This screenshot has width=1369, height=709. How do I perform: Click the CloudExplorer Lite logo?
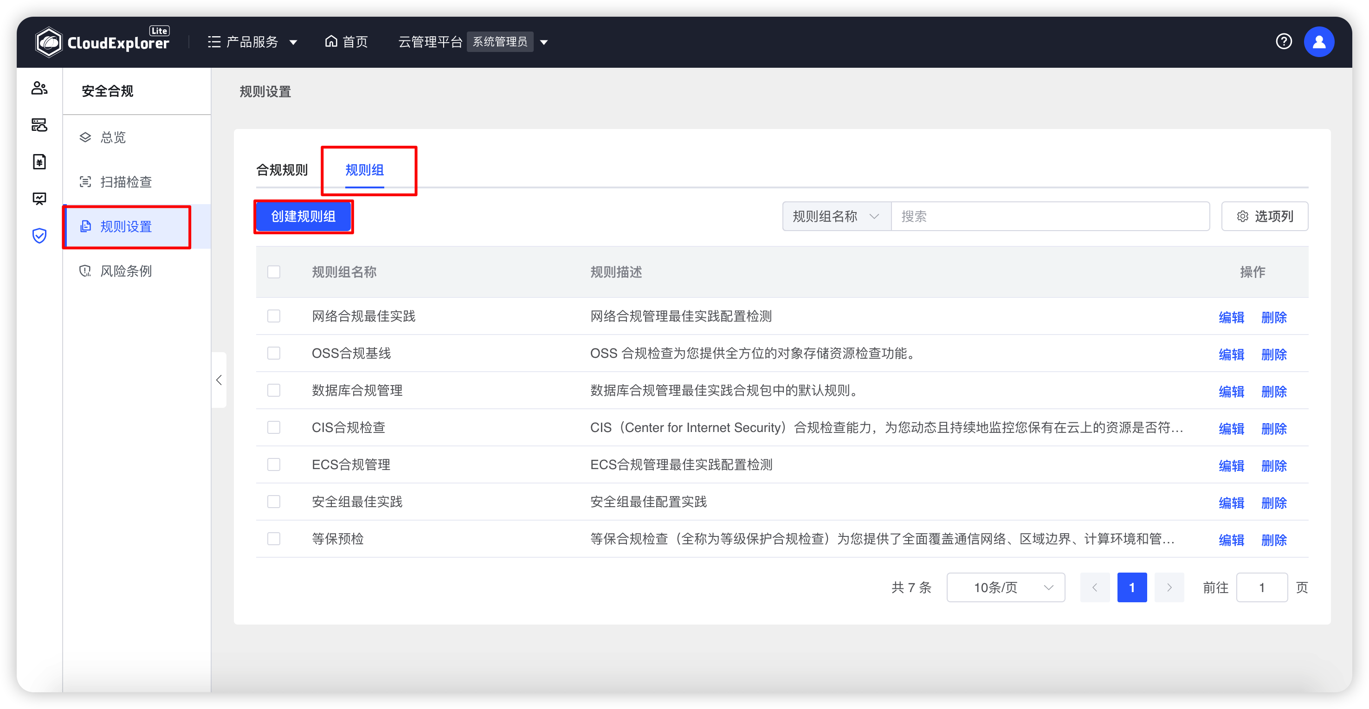coord(102,41)
